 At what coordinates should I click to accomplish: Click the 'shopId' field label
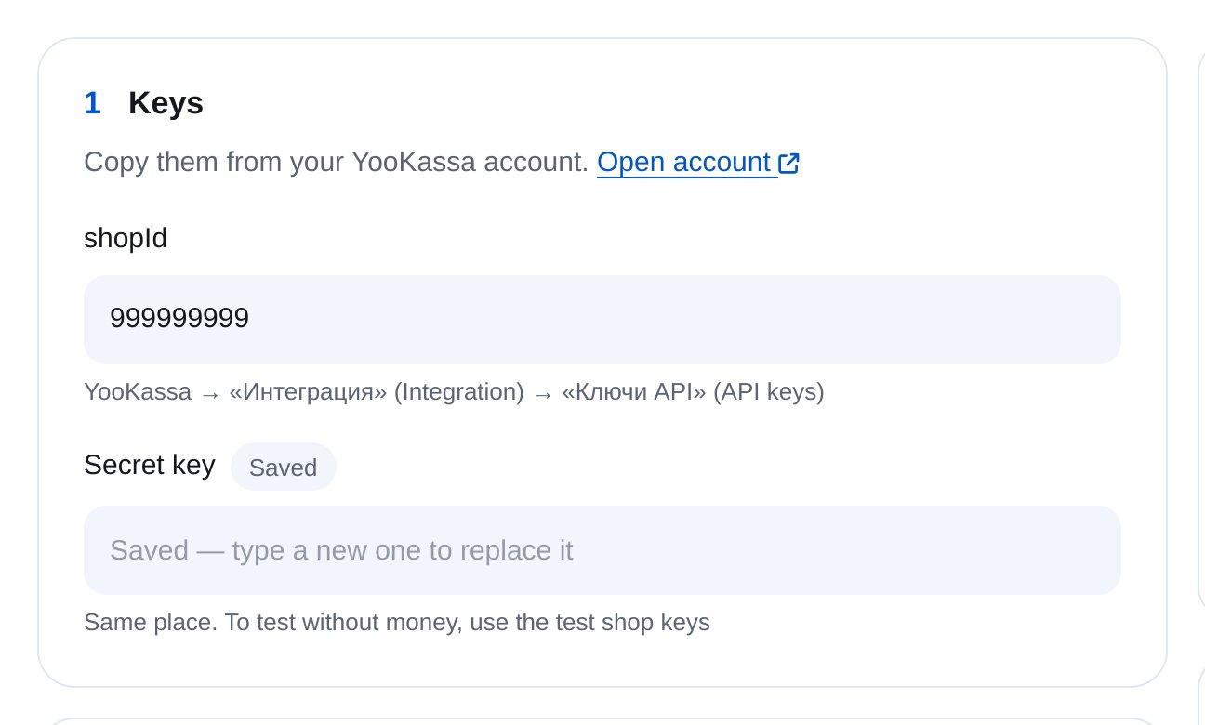[x=126, y=239]
